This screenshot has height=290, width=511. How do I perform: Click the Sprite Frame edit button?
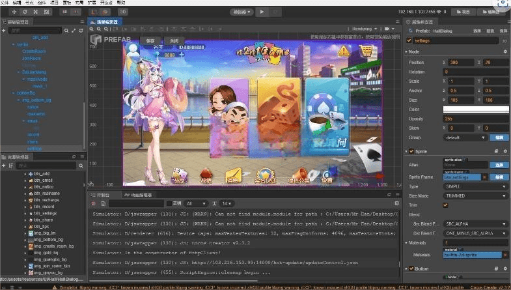click(499, 177)
